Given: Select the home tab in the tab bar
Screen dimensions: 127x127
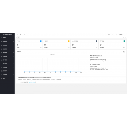Looking at the screenshot, I should tap(19, 37).
